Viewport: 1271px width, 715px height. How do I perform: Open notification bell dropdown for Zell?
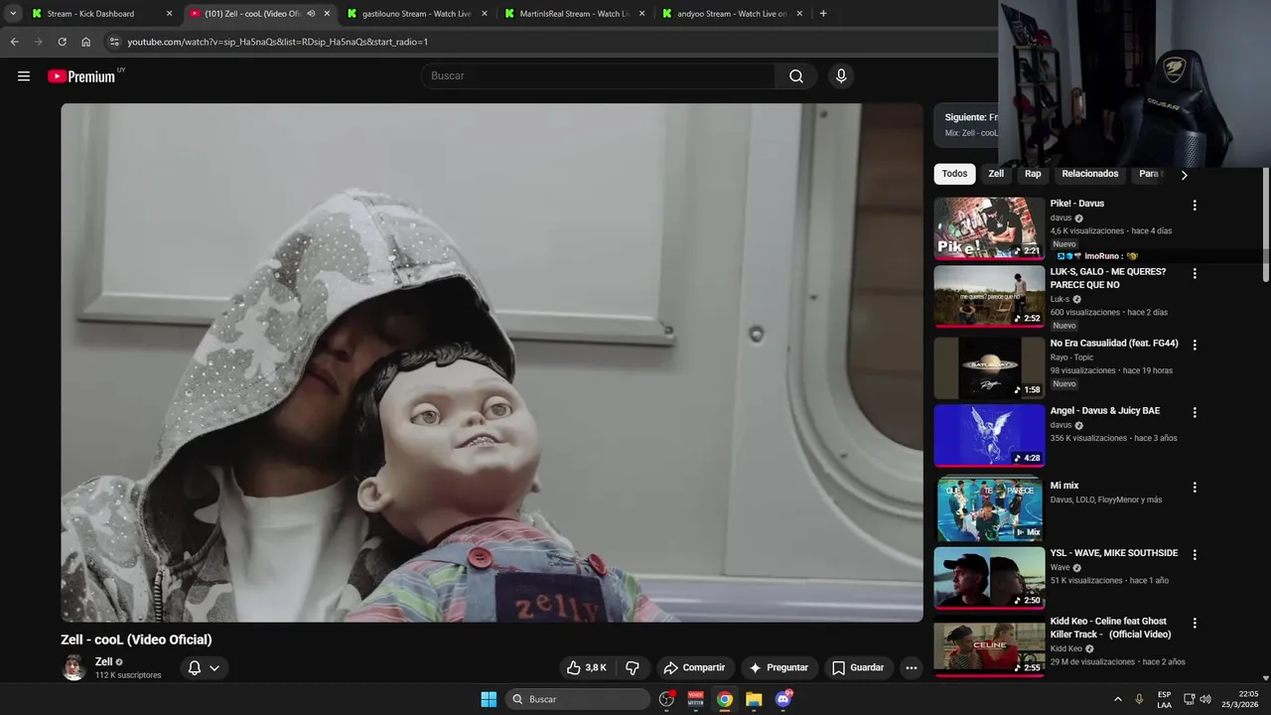point(204,667)
